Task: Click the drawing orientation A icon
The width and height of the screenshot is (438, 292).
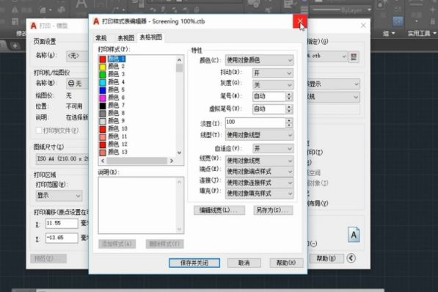Action: pos(354,235)
